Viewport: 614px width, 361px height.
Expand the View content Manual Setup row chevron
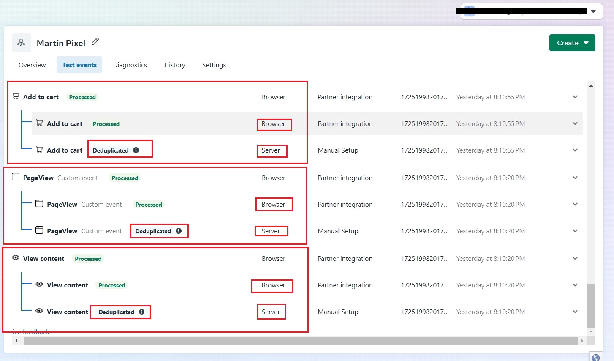pyautogui.click(x=575, y=312)
